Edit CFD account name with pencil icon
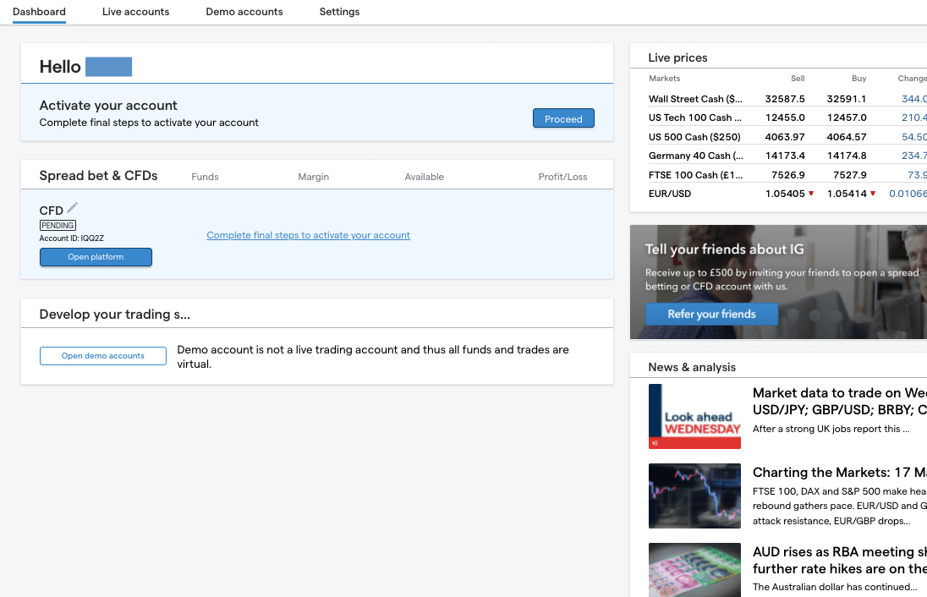Screen dimensions: 927x597 point(72,207)
